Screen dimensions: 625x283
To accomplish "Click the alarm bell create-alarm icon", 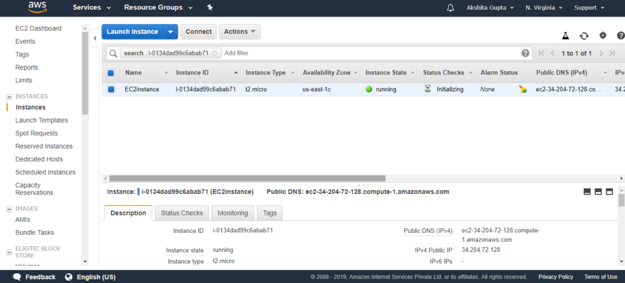I will pyautogui.click(x=523, y=89).
